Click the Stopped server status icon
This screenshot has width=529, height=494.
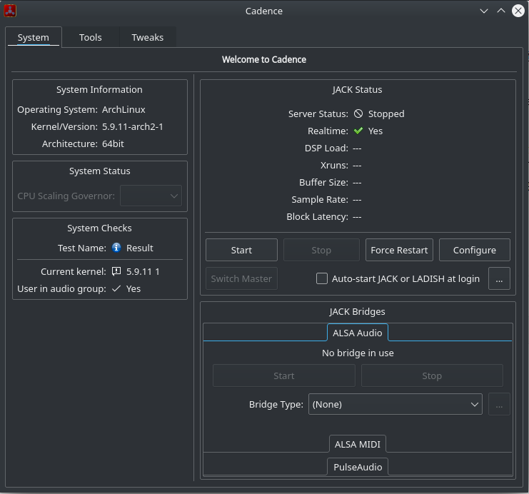(x=358, y=114)
